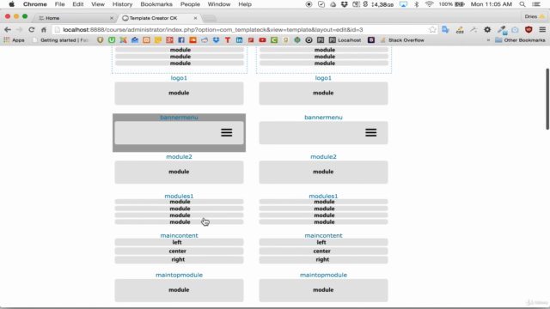Reload the page with the refresh icon
Screen dimensions: 550x309
32,30
